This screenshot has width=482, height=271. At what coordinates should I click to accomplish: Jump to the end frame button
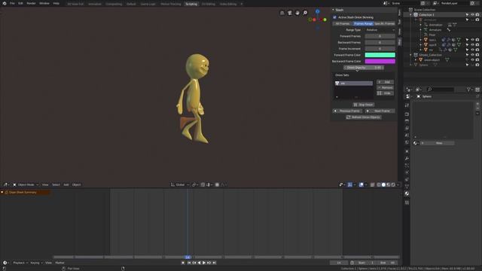pos(214,263)
